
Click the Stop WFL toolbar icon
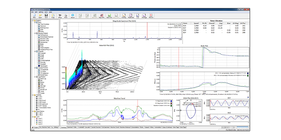pos(102,16)
